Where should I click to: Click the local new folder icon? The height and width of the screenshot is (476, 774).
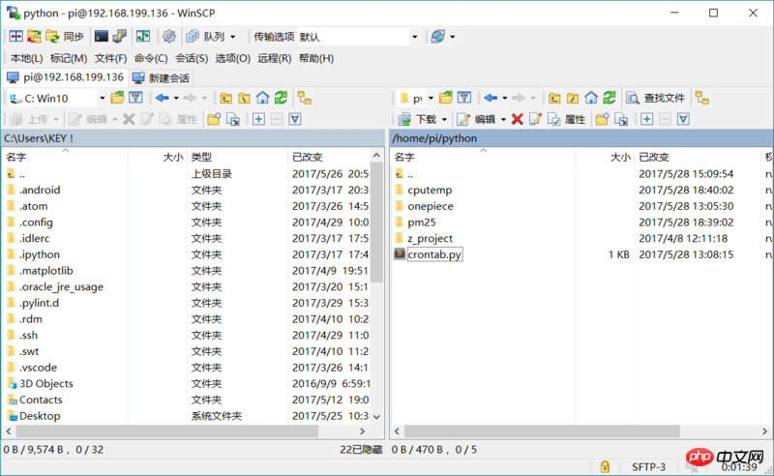pos(214,119)
